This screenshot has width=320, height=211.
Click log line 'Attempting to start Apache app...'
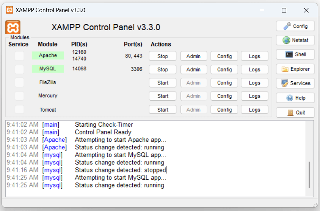(121, 140)
